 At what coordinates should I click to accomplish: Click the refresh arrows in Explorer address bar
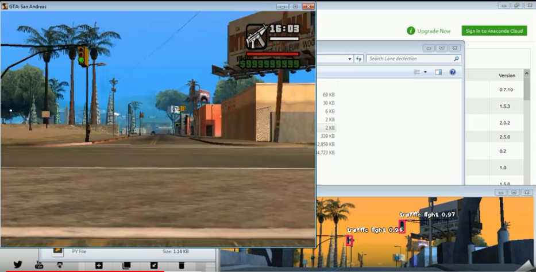coord(358,59)
